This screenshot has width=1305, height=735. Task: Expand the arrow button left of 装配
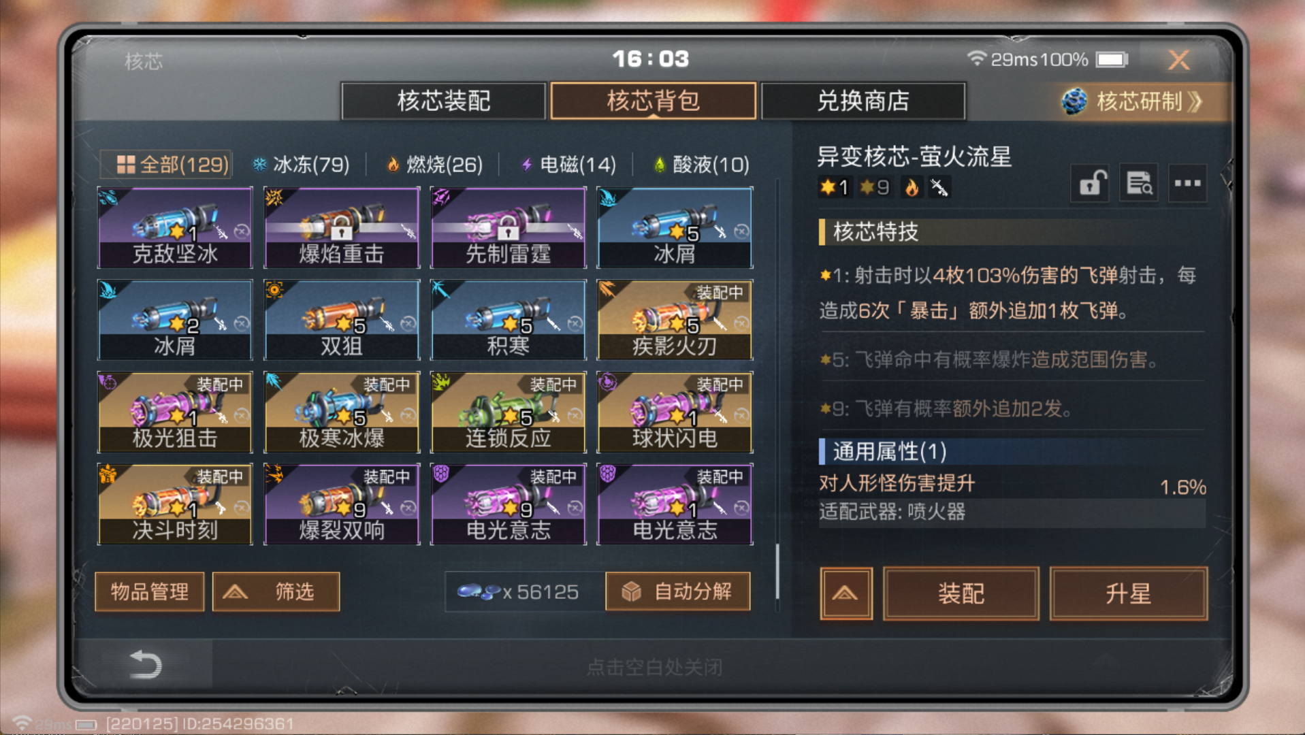pos(845,593)
